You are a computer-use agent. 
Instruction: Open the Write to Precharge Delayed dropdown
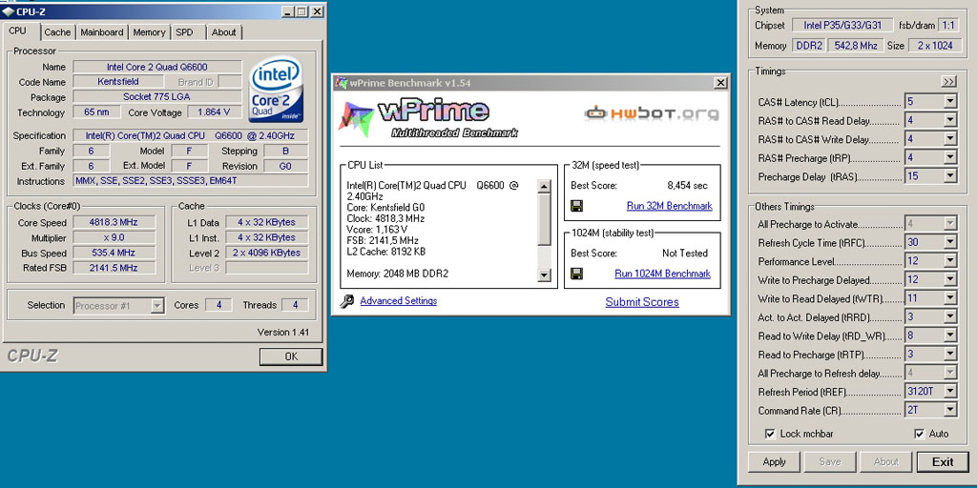coord(949,279)
